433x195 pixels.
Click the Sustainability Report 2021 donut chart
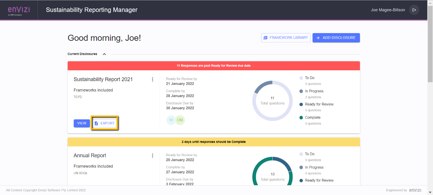(x=273, y=101)
